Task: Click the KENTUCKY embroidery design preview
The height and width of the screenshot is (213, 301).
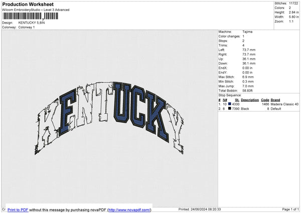Action: click(x=109, y=118)
